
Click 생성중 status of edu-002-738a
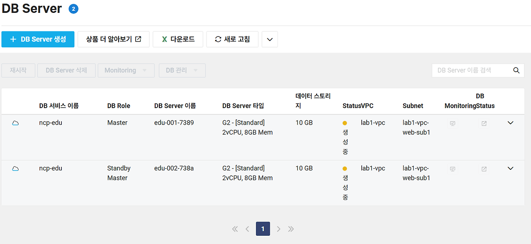click(x=345, y=183)
